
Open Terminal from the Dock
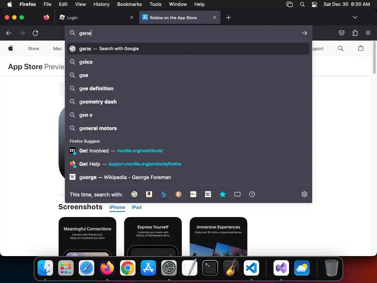tap(210, 268)
